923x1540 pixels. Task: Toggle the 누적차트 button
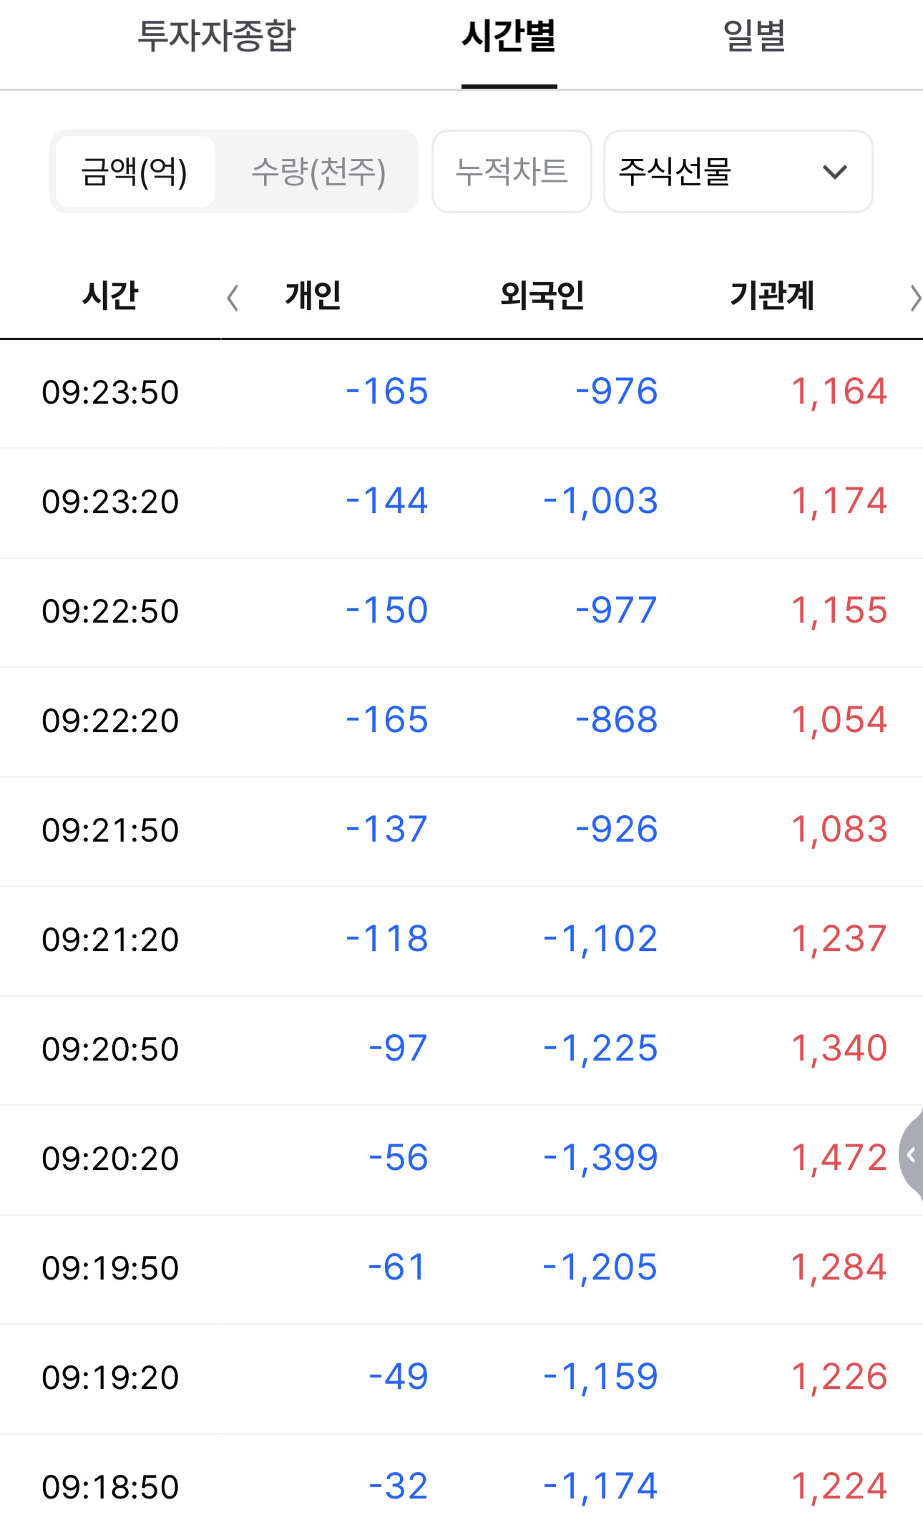[512, 172]
